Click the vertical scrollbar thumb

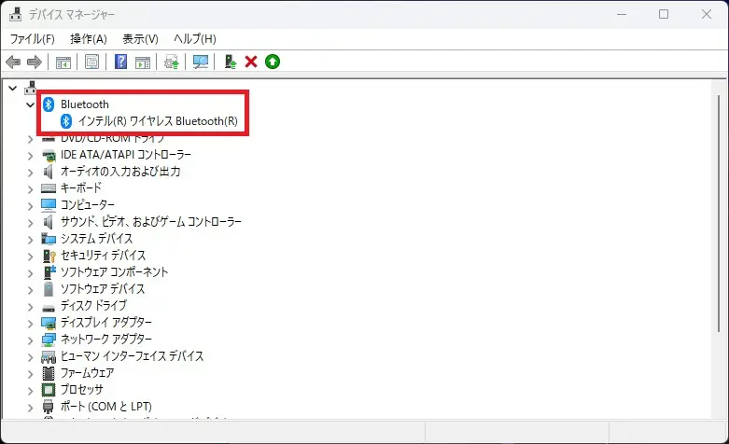click(x=719, y=214)
